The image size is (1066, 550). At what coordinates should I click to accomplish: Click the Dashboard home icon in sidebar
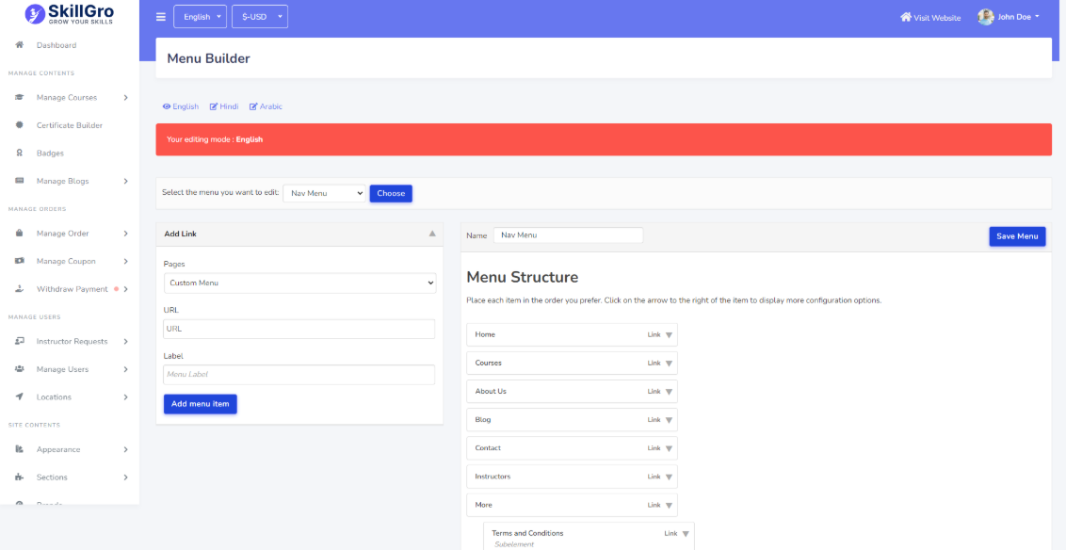pyautogui.click(x=19, y=45)
